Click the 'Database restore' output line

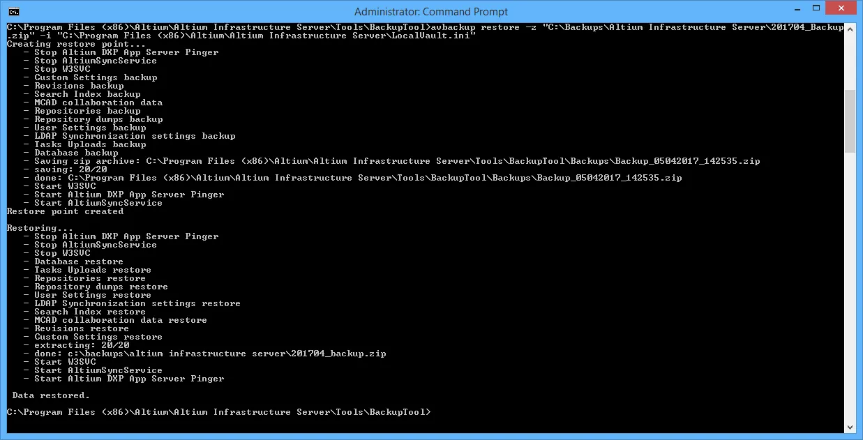(79, 261)
